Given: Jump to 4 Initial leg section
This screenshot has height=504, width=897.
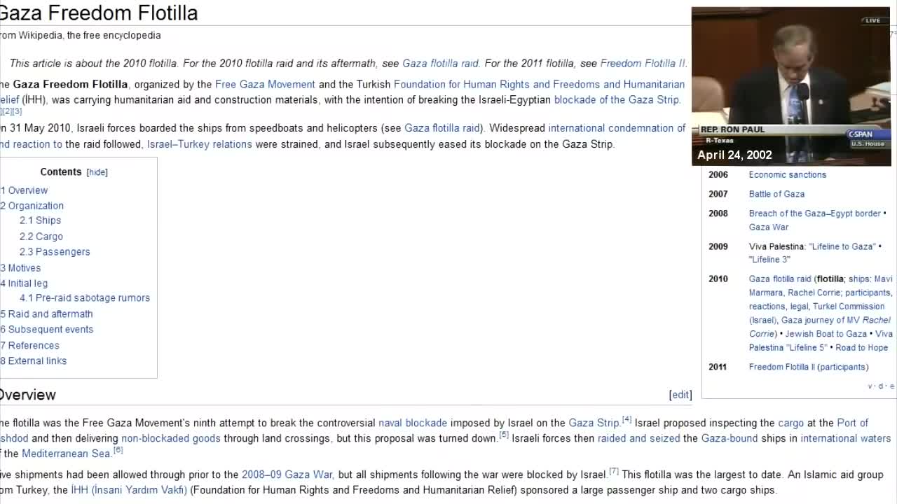Looking at the screenshot, I should (25, 283).
